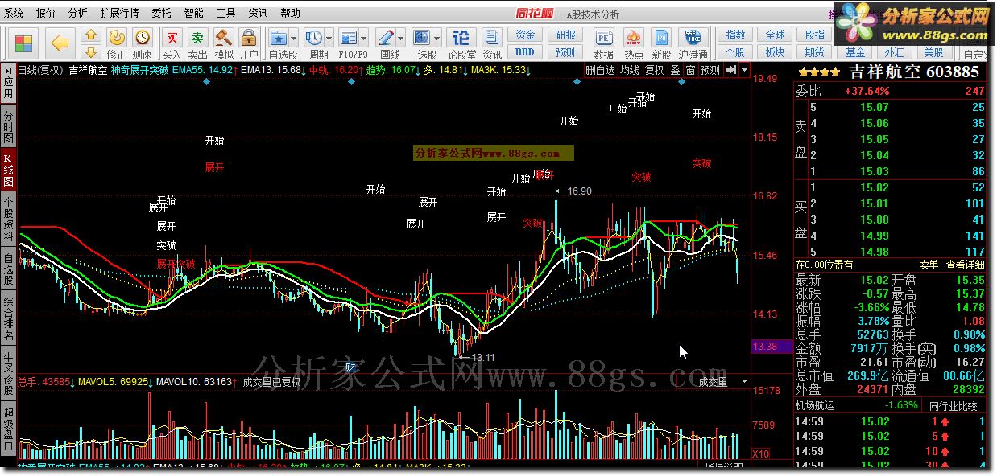Open the 分析 menu
The height and width of the screenshot is (476, 997).
pyautogui.click(x=78, y=14)
